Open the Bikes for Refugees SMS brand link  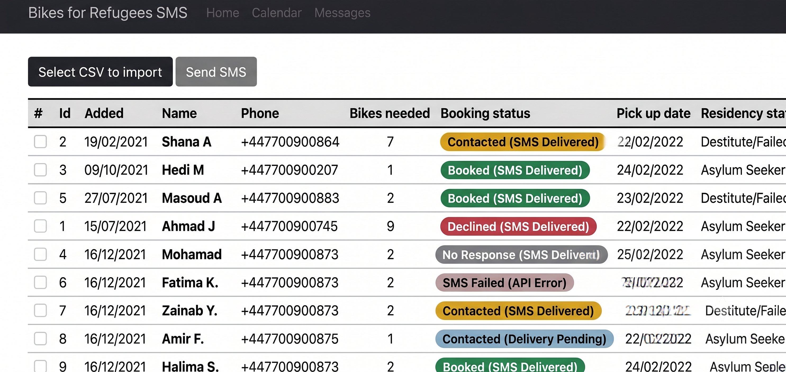click(x=108, y=13)
